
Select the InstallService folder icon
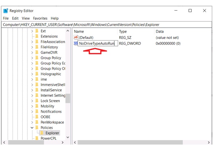37,90
